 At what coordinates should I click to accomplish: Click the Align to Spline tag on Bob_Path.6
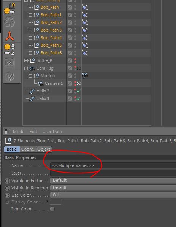[x=85, y=53]
